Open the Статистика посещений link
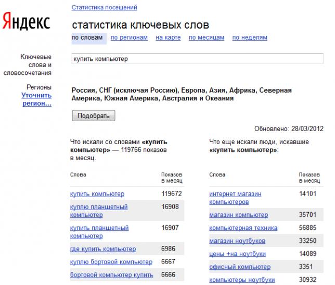The height and width of the screenshot is (285, 335). [104, 8]
